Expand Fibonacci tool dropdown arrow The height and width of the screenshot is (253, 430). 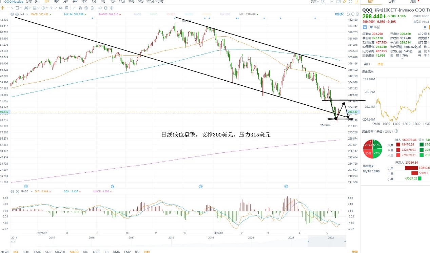[x=38, y=8]
